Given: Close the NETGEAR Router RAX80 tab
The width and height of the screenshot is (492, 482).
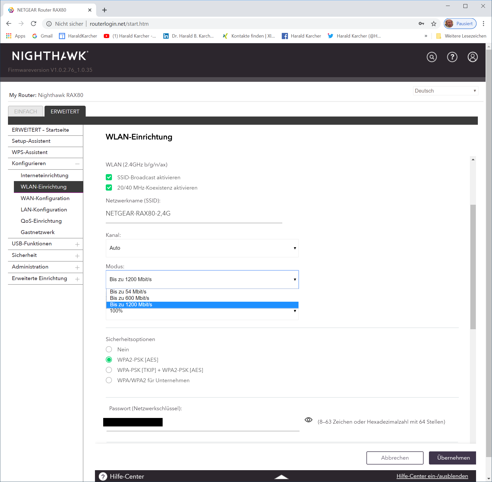Looking at the screenshot, I should click(90, 10).
